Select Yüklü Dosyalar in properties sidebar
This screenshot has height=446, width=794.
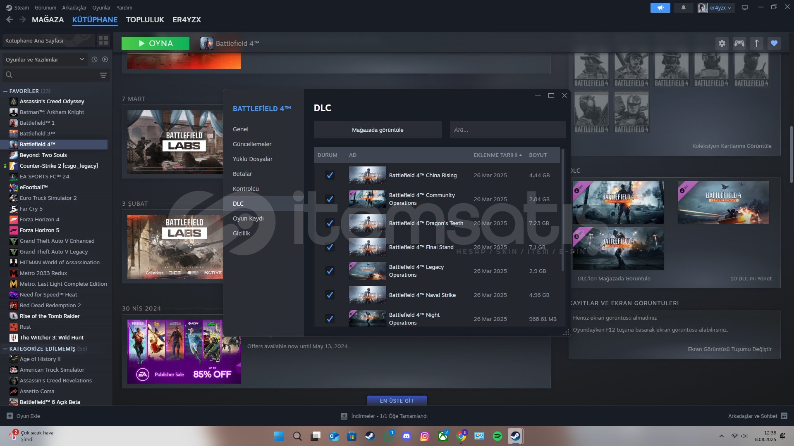click(x=252, y=159)
